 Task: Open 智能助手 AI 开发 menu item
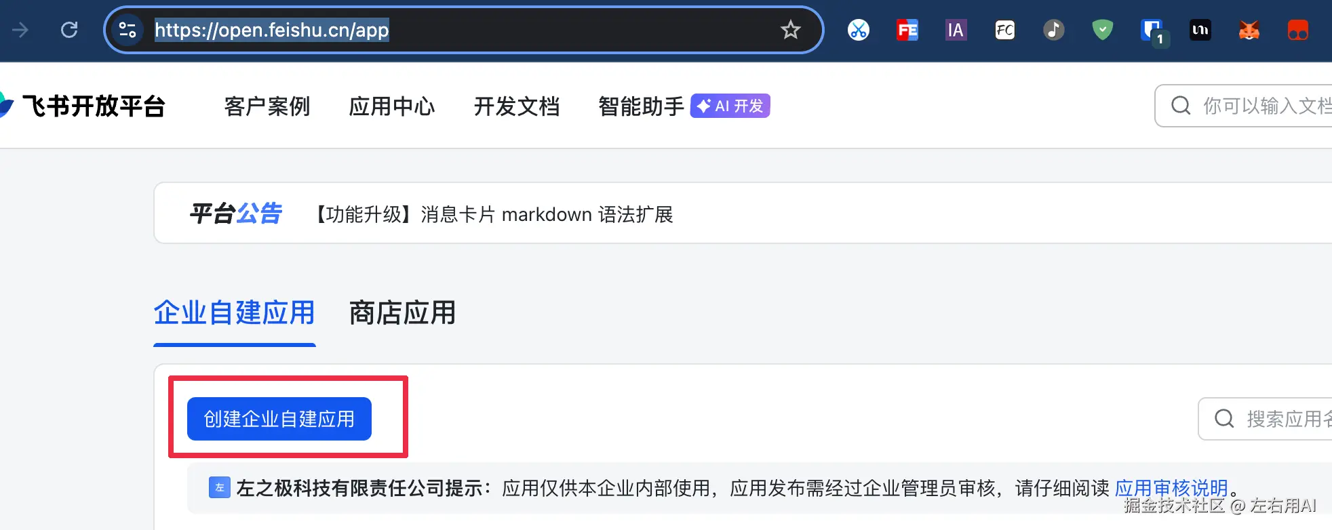pyautogui.click(x=684, y=106)
